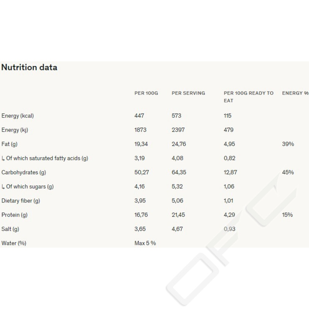This screenshot has height=309, width=309.
Task: Click the Protein (g) row label
Action: pos(14,215)
